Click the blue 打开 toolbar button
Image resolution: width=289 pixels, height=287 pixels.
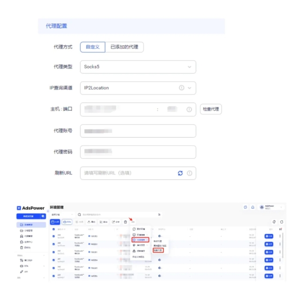coord(55,222)
